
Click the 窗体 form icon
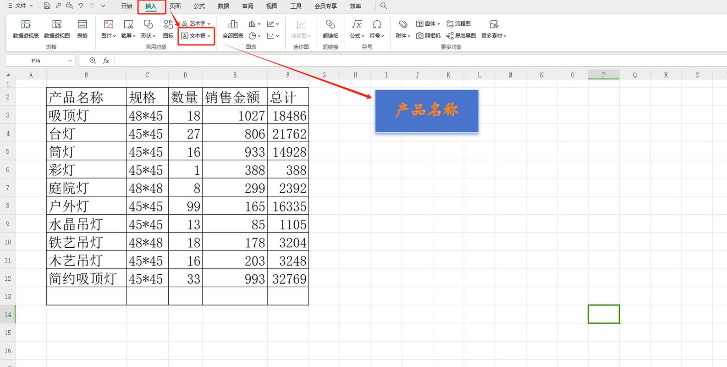click(419, 23)
